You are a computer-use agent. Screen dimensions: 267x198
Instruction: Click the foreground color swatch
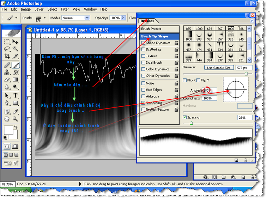[8, 130]
